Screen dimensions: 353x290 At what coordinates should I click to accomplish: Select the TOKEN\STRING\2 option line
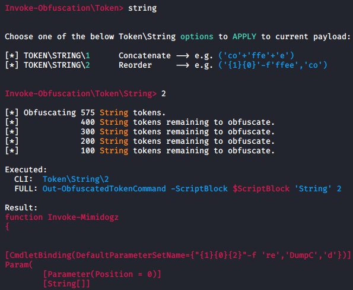[x=166, y=65]
